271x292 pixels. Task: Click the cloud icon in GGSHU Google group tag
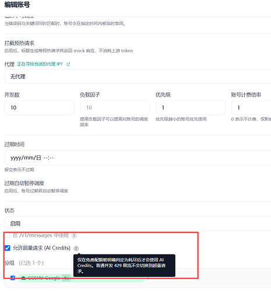coord(23,278)
